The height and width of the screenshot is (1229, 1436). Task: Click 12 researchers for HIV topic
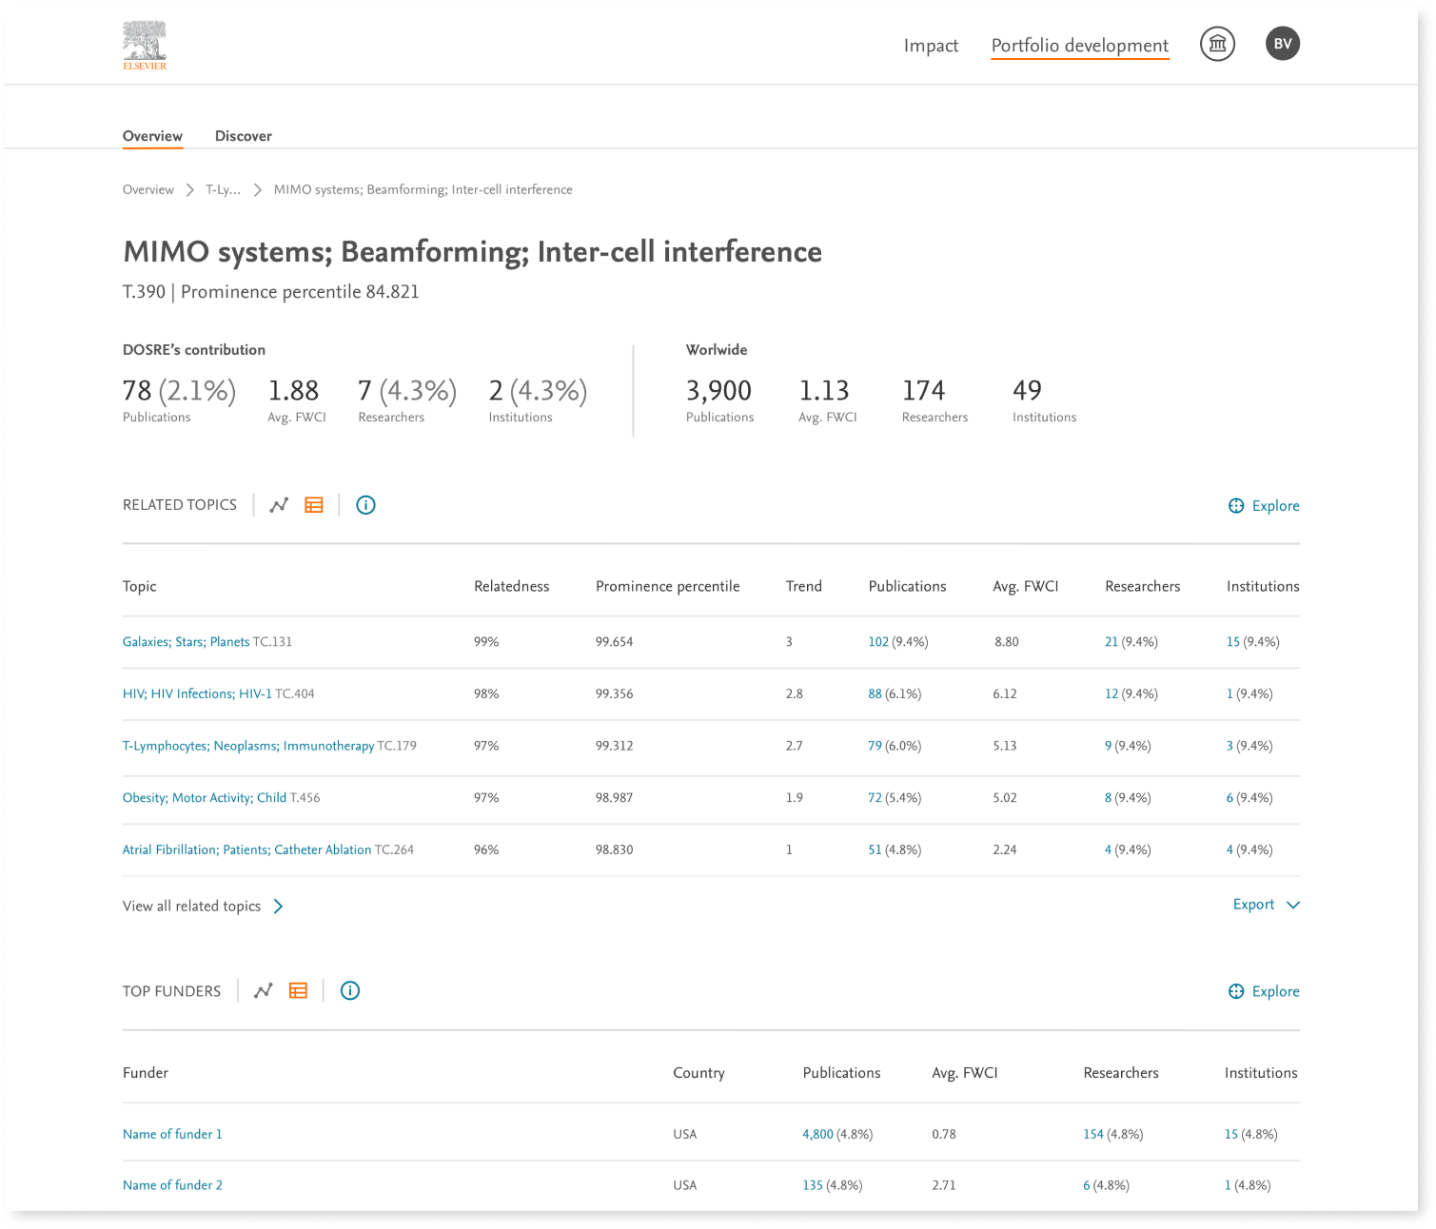[x=1111, y=694]
